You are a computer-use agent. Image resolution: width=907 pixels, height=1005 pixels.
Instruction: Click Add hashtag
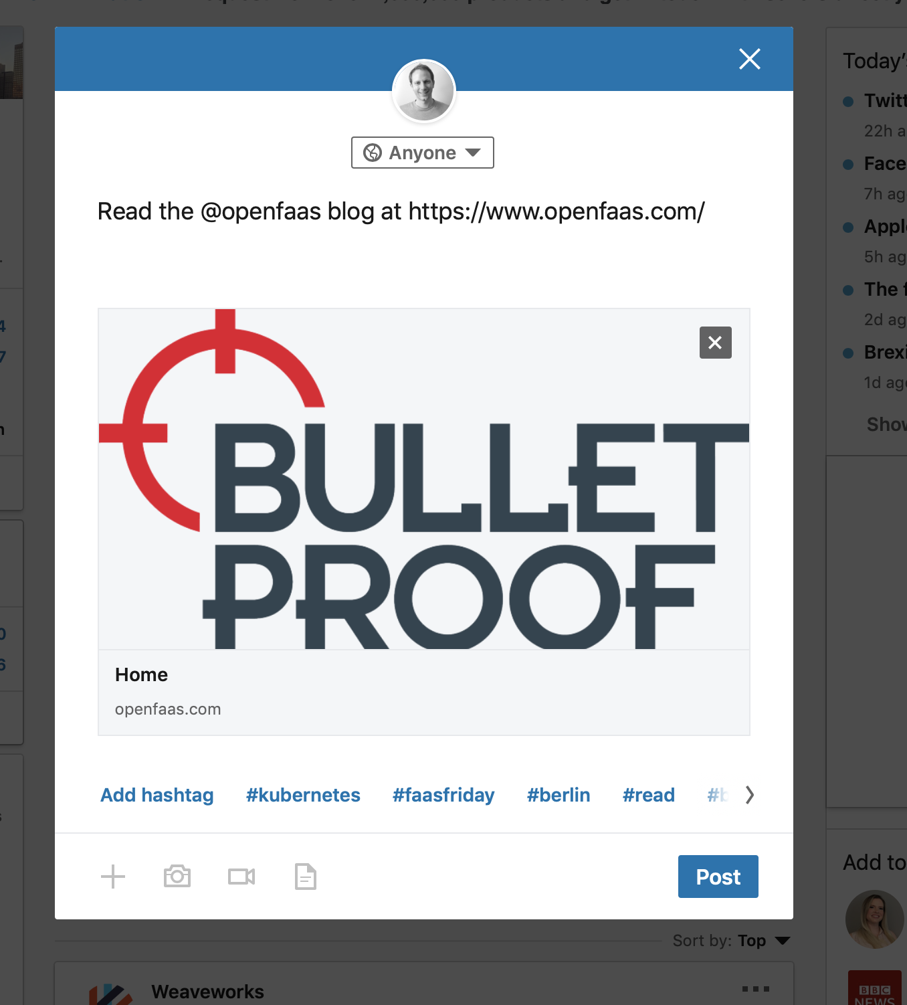point(157,795)
